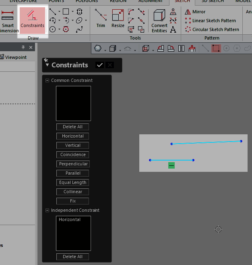Open Rectangle tool dropdown arrow
Image resolution: width=252 pixels, height=265 pixels.
tap(72, 12)
